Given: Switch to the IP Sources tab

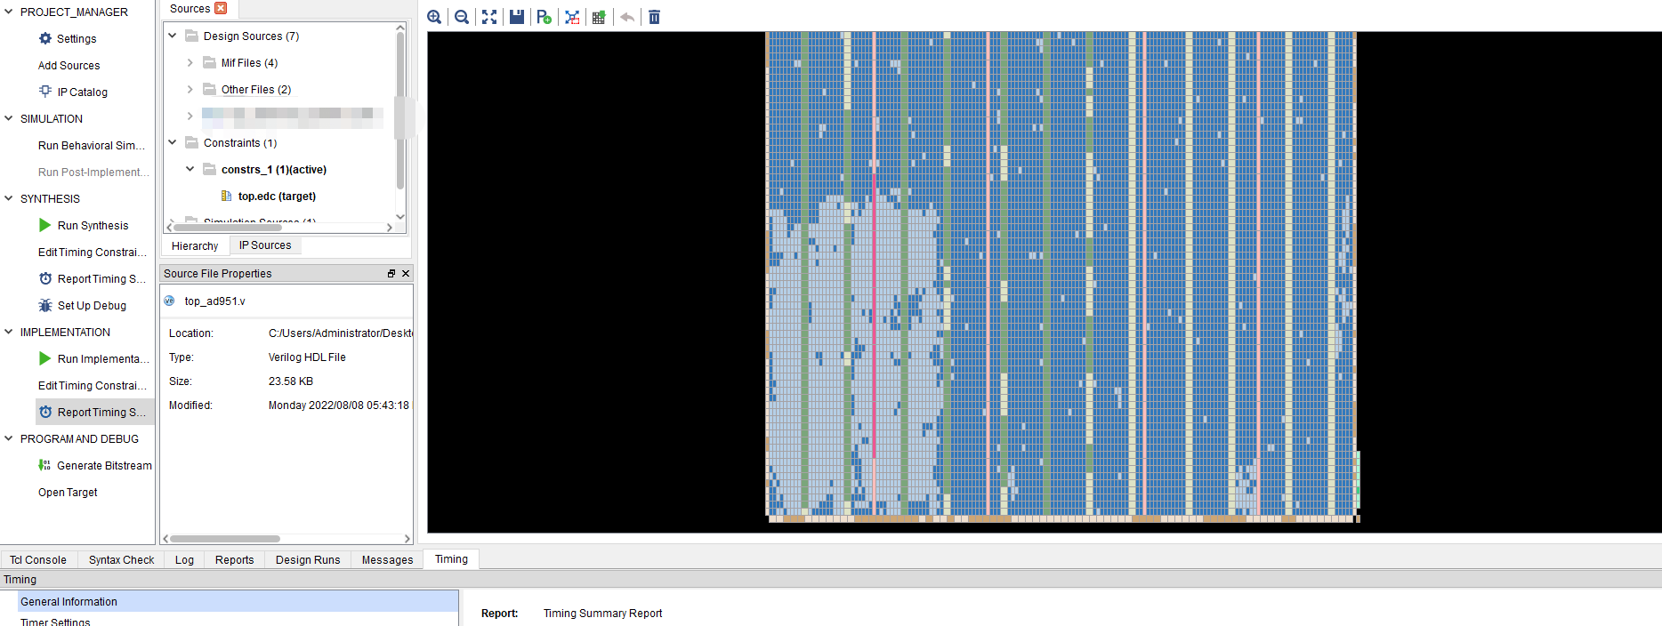Looking at the screenshot, I should pyautogui.click(x=264, y=245).
